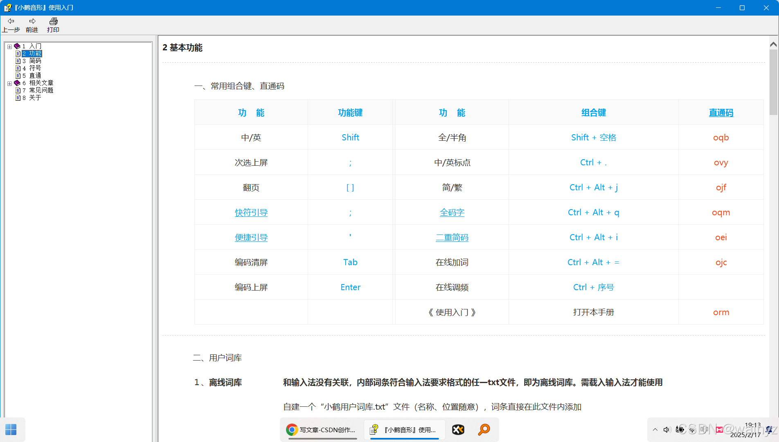Expand the '1 入门' tree node

point(9,47)
